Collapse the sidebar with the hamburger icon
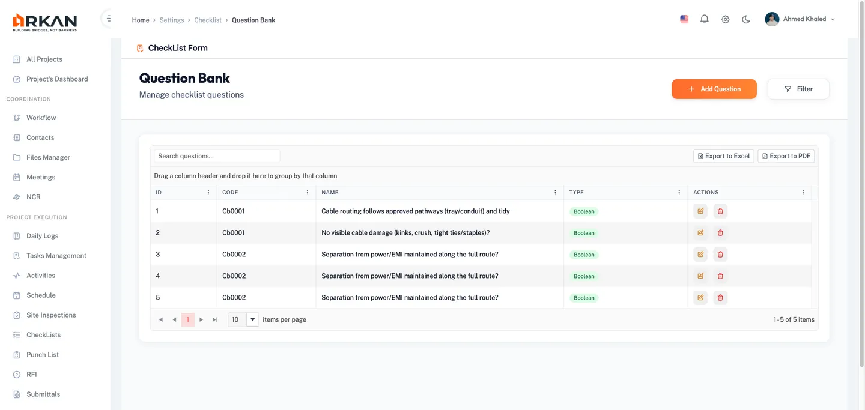This screenshot has height=410, width=865. point(108,17)
